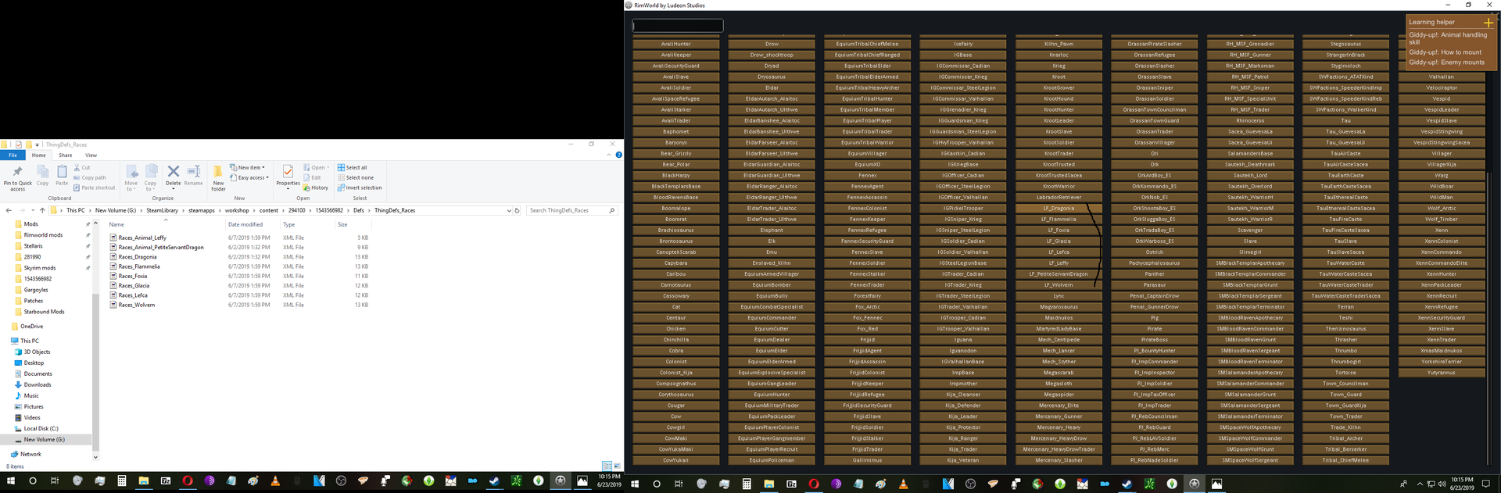Click Invert selection in the ribbon

(360, 188)
